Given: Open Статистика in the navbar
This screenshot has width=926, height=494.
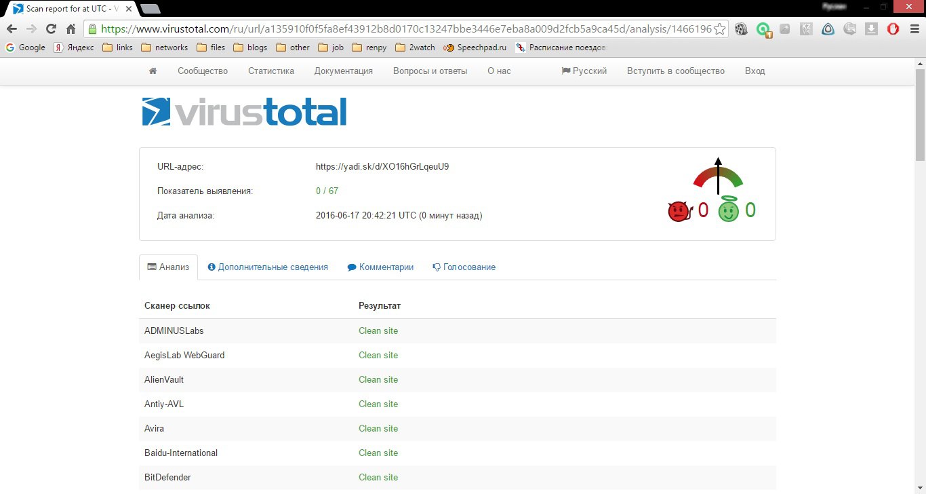Looking at the screenshot, I should 271,71.
